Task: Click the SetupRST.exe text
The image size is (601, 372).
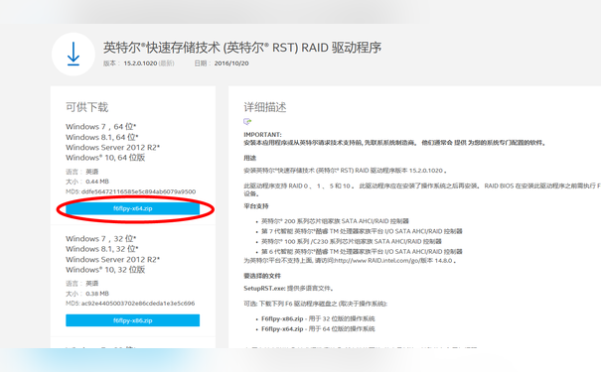Action: click(x=264, y=289)
